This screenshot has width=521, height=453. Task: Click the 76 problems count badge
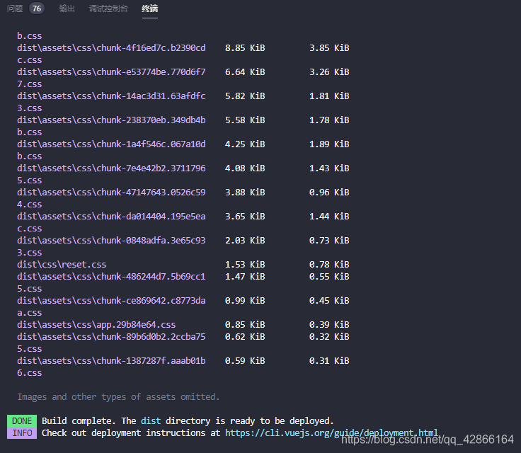pos(37,8)
